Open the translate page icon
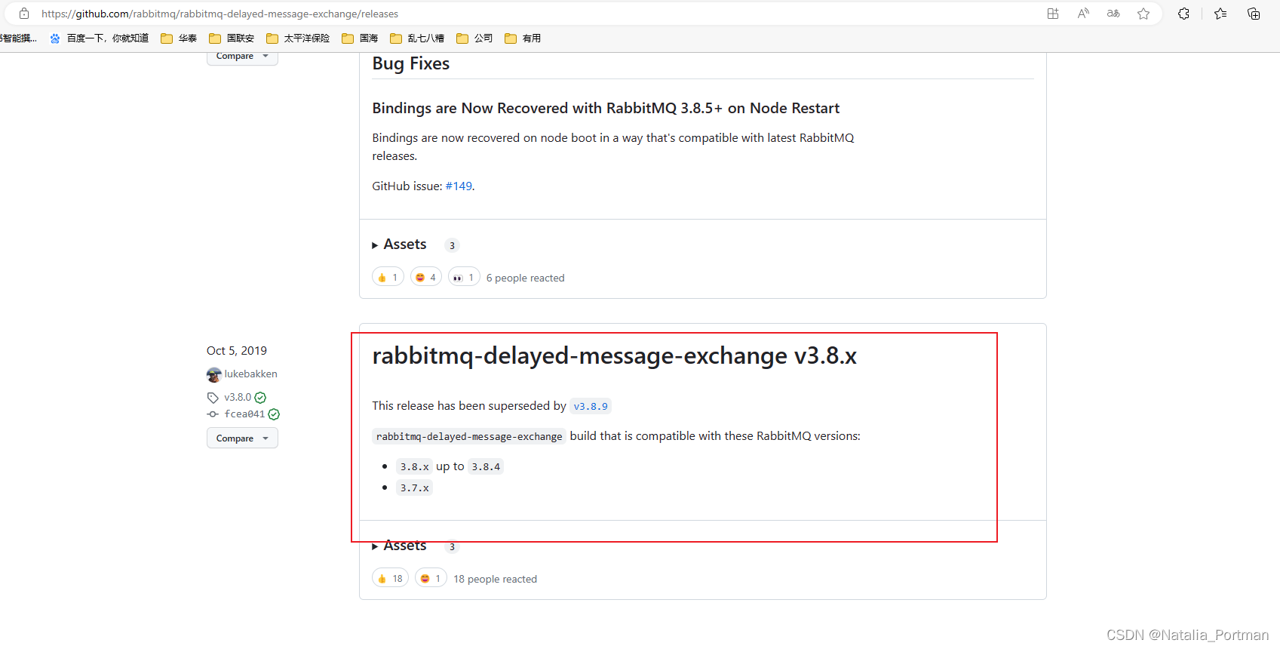 (x=1113, y=14)
